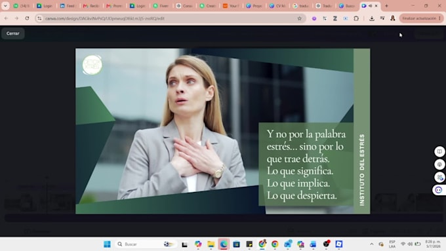Open volume control in the system tray
Screen dimensions: 446x251
point(410,244)
